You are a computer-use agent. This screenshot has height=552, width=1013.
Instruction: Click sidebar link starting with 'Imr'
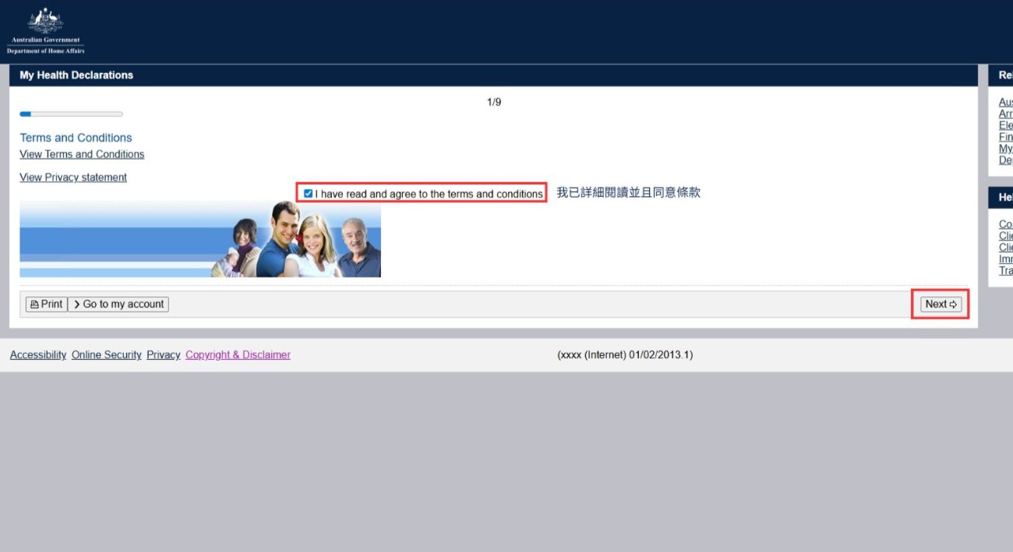[1006, 259]
